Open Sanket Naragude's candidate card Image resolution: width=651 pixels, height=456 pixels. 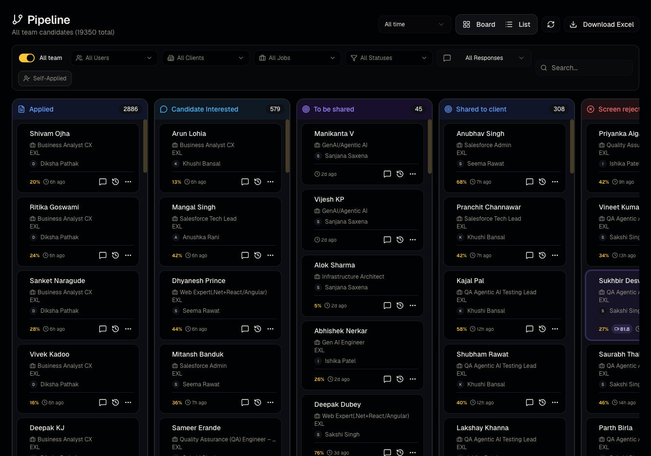78,305
